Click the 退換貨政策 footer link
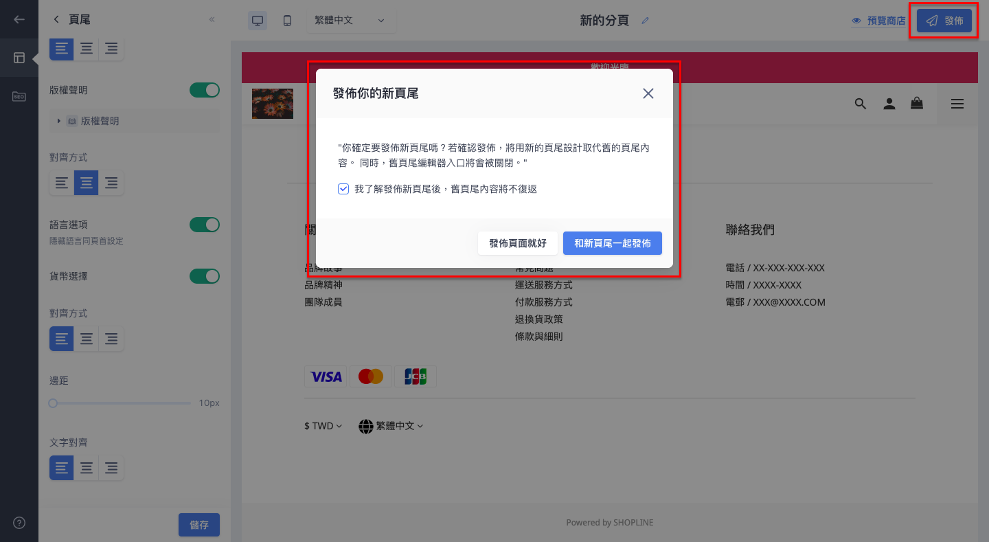Image resolution: width=989 pixels, height=542 pixels. click(539, 319)
